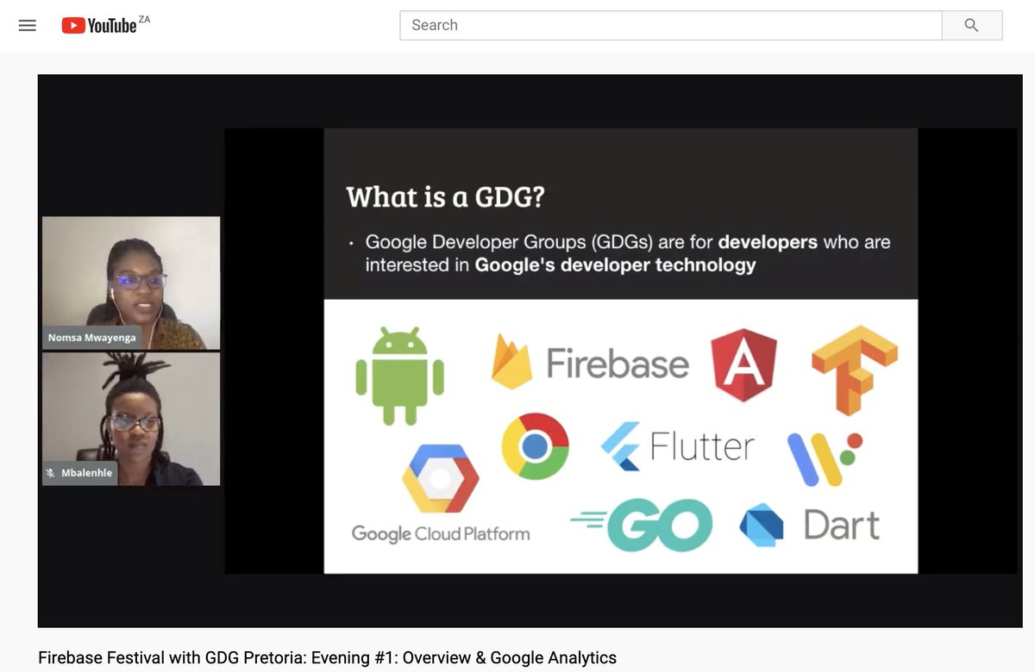Click the Google Assistant W logo
Screen dimensions: 1035x672
(825, 458)
